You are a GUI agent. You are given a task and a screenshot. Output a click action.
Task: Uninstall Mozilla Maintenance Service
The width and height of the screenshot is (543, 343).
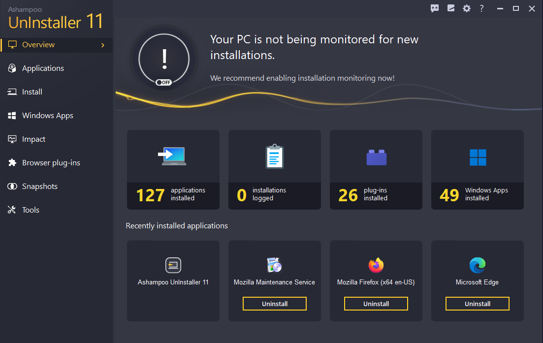tap(275, 304)
